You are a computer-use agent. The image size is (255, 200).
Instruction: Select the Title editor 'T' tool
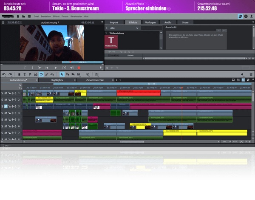coord(25,74)
